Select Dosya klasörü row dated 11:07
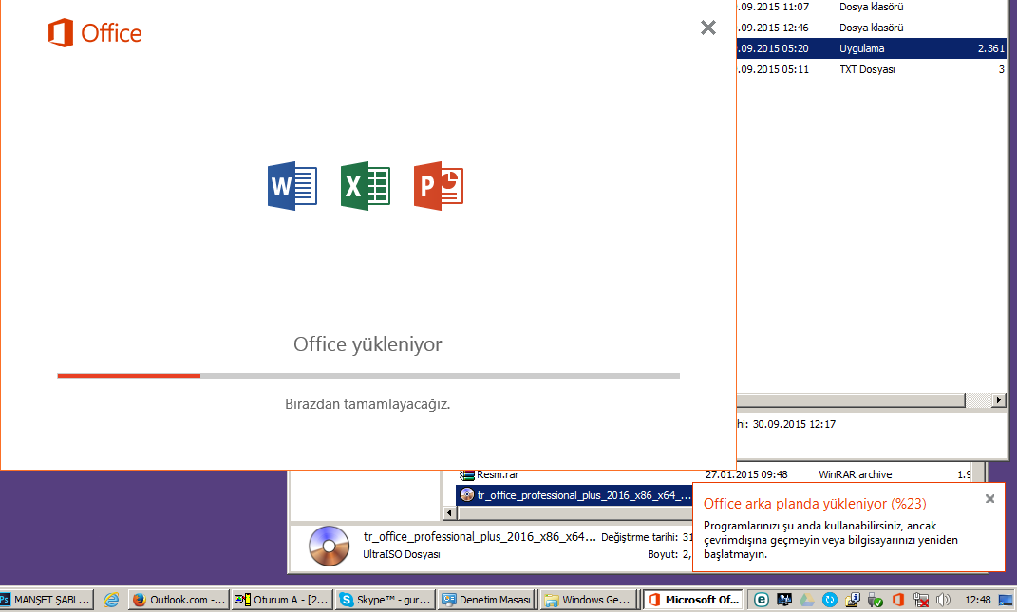 point(871,8)
